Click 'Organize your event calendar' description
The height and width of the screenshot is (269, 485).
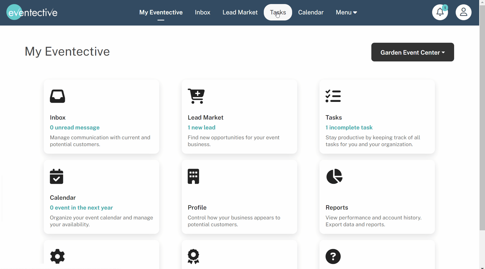[x=101, y=221]
